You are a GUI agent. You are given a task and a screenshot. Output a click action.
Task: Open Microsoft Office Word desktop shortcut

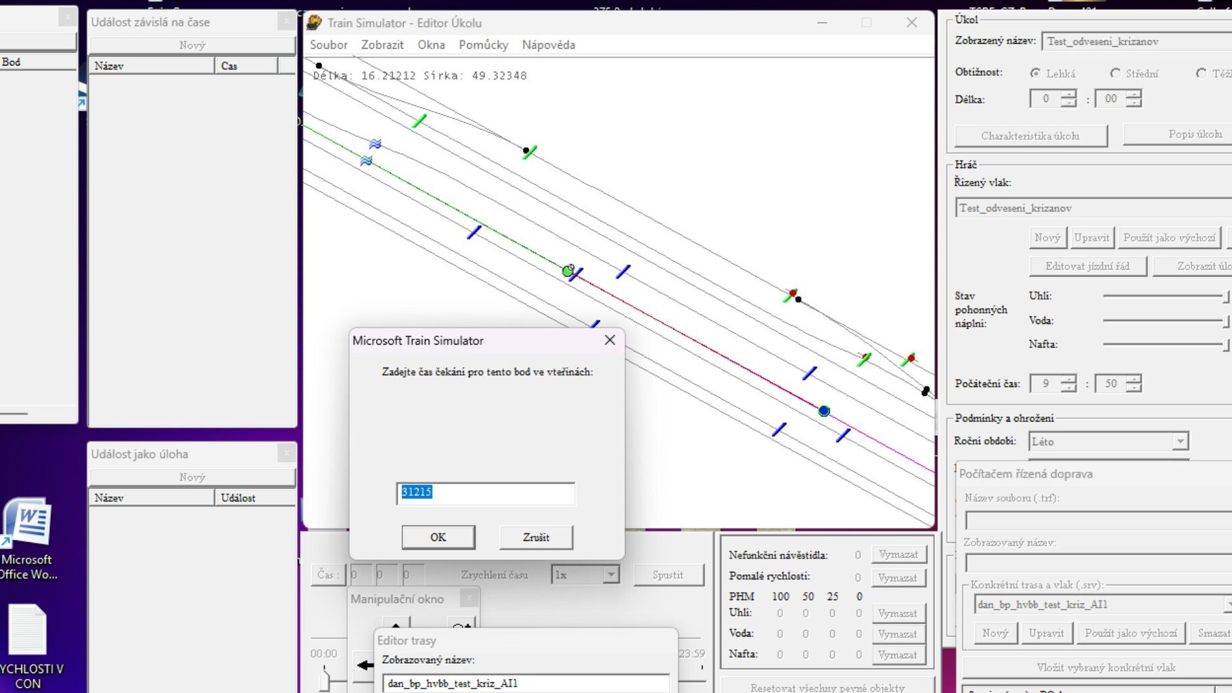coord(27,539)
